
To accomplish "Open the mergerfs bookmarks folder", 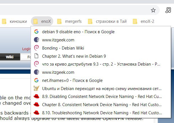I will (x=69, y=21).
